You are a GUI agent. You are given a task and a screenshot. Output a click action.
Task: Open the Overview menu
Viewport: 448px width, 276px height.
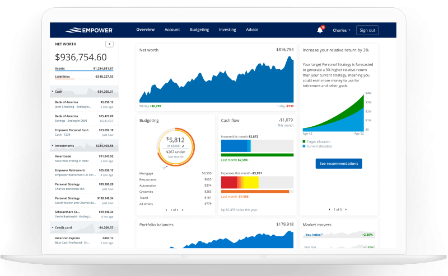click(x=146, y=30)
